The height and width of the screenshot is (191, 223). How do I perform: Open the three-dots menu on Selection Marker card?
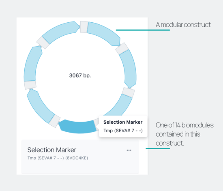pyautogui.click(x=129, y=150)
